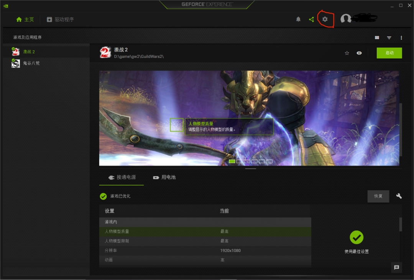This screenshot has height=280, width=414.
Task: Click the 人物模型质量 tooltip in banner
Action: coord(229,127)
